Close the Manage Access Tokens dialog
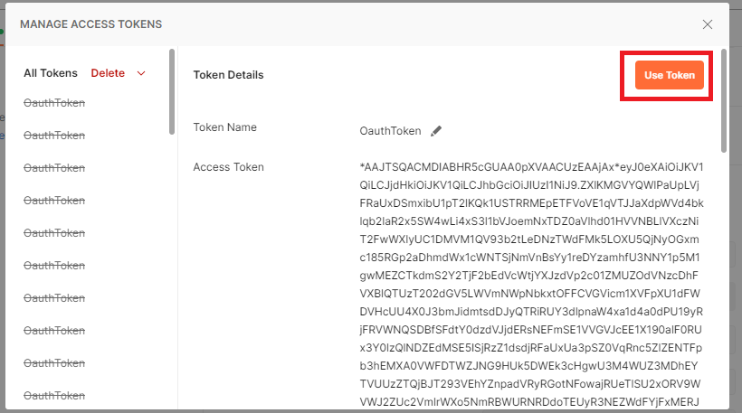Image resolution: width=742 pixels, height=413 pixels. (x=707, y=25)
